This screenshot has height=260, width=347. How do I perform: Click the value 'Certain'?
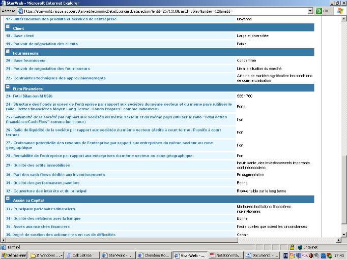tap(243, 235)
